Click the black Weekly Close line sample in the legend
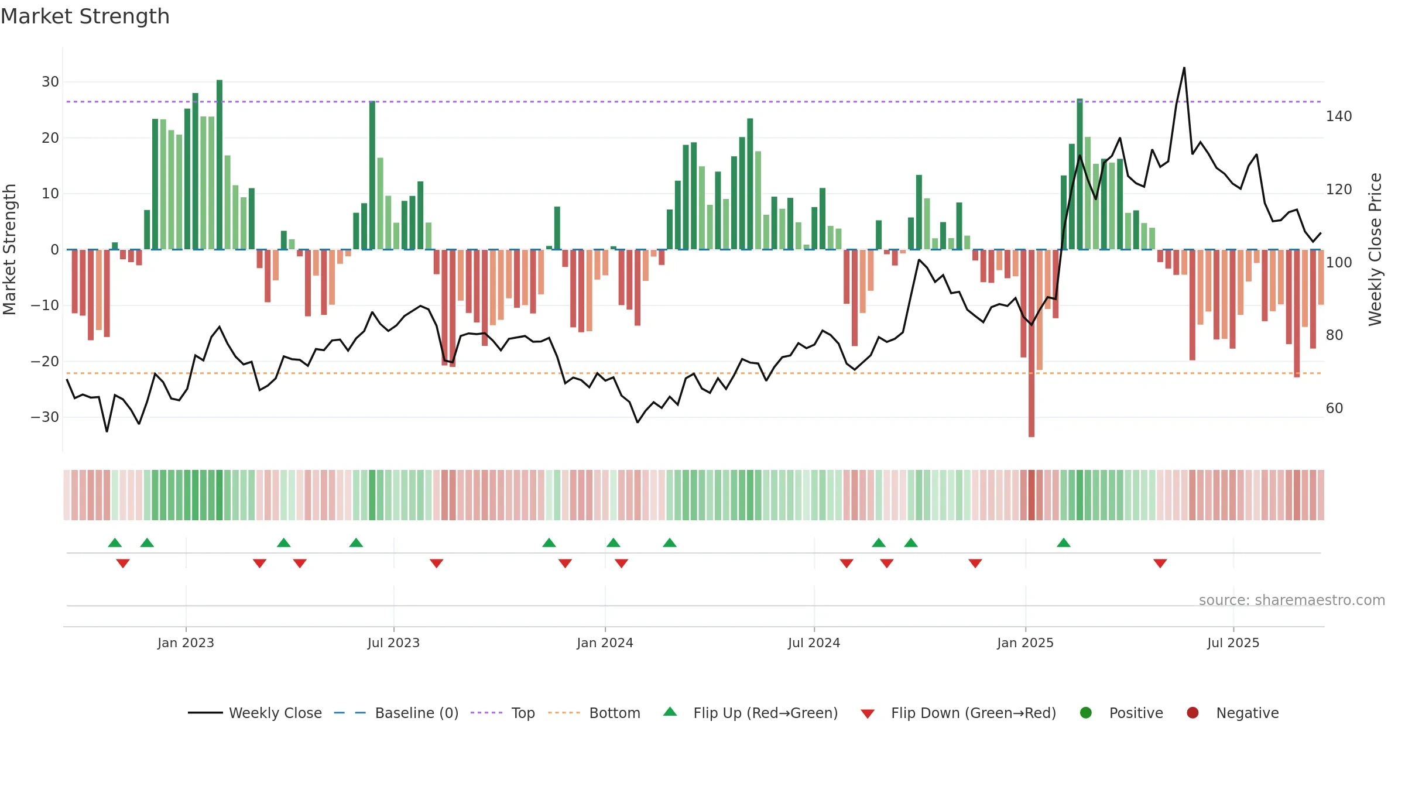1405x790 pixels. pos(205,713)
